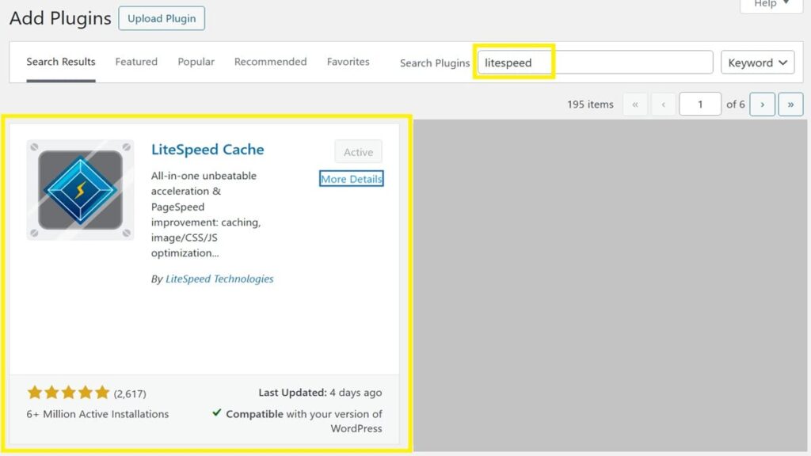Open the LiteSpeed Cache title link
The width and height of the screenshot is (811, 456).
pos(208,150)
